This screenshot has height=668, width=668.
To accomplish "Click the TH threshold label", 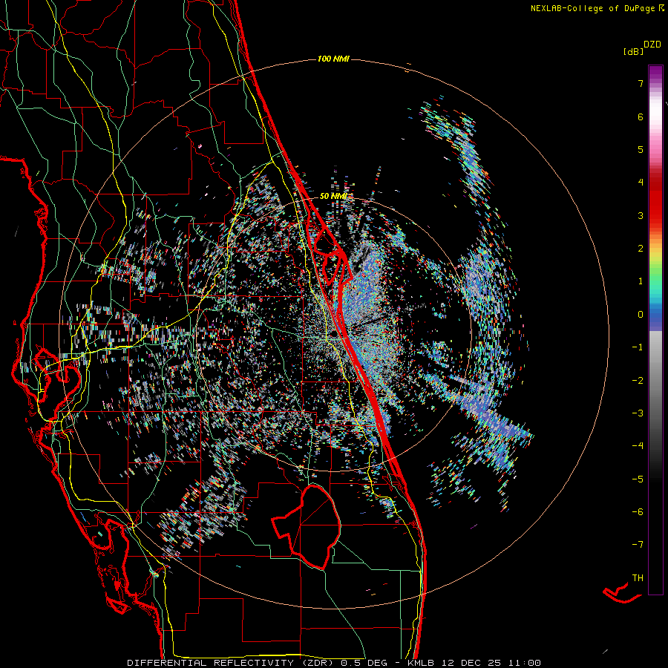I will [638, 578].
